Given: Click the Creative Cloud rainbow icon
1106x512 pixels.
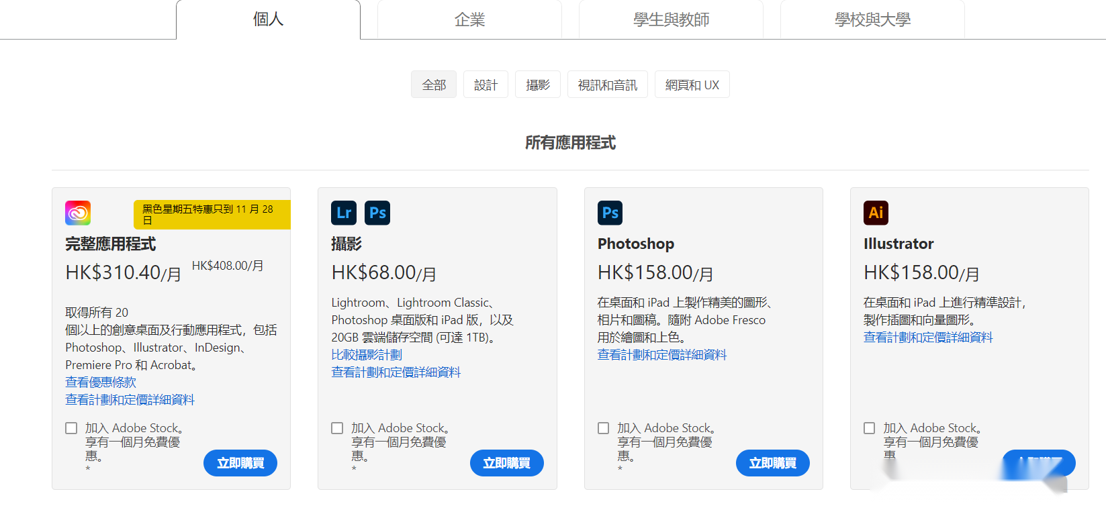Looking at the screenshot, I should [78, 213].
